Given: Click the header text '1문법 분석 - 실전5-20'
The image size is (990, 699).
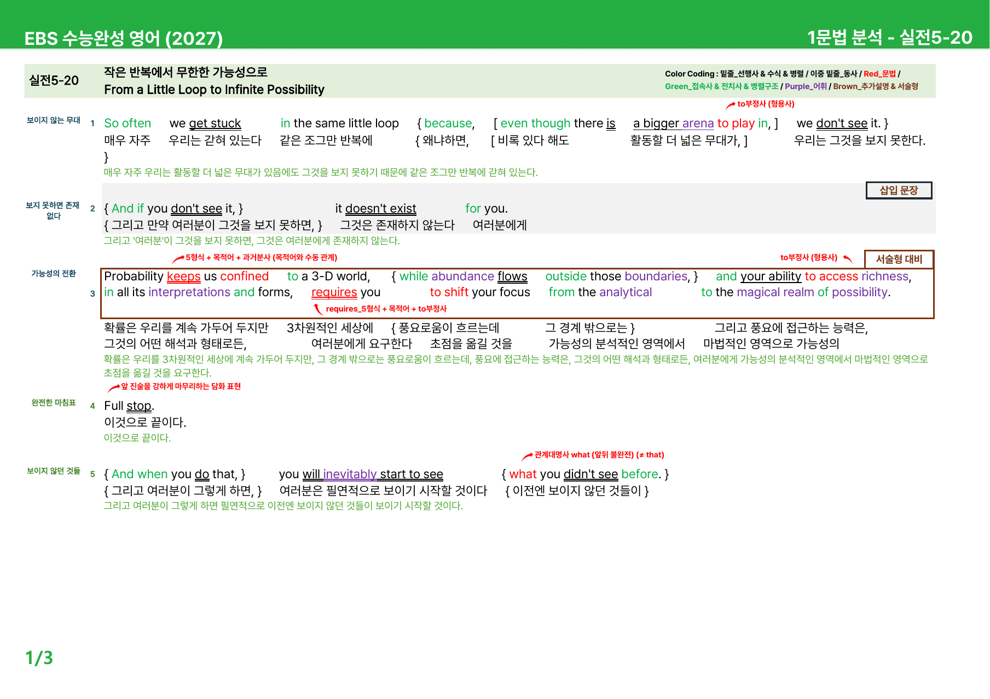Looking at the screenshot, I should coord(890,37).
